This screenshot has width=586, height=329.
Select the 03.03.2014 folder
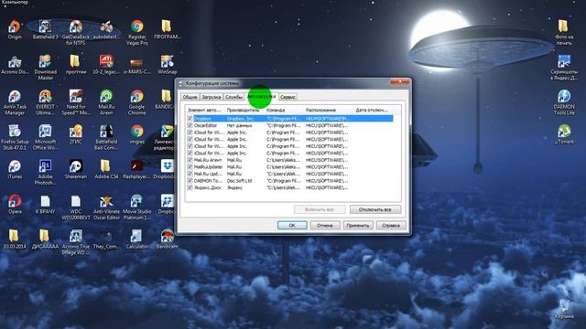[15, 239]
